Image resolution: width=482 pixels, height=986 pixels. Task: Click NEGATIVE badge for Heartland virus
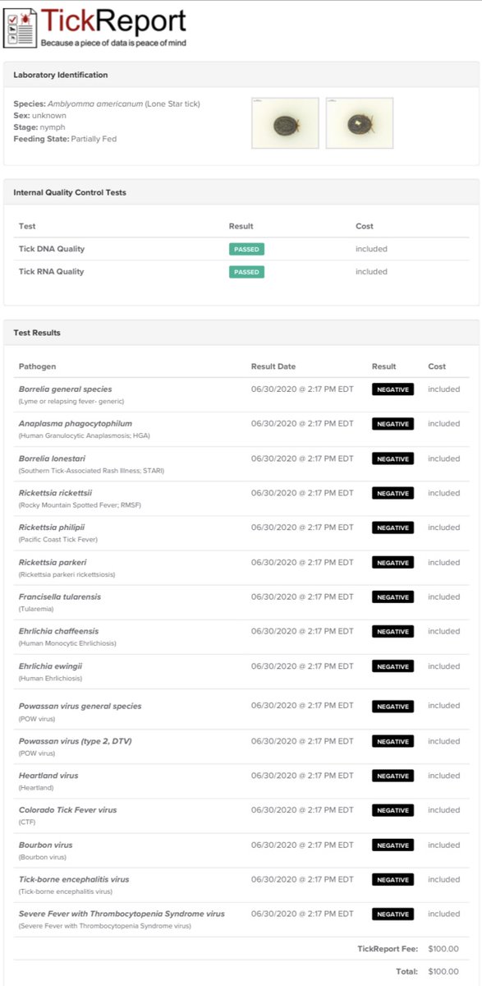[392, 776]
